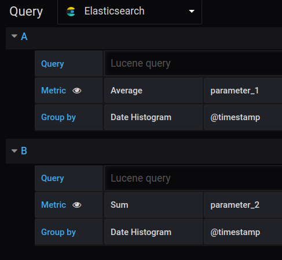Click the Elasticsearch logo icon

click(71, 12)
